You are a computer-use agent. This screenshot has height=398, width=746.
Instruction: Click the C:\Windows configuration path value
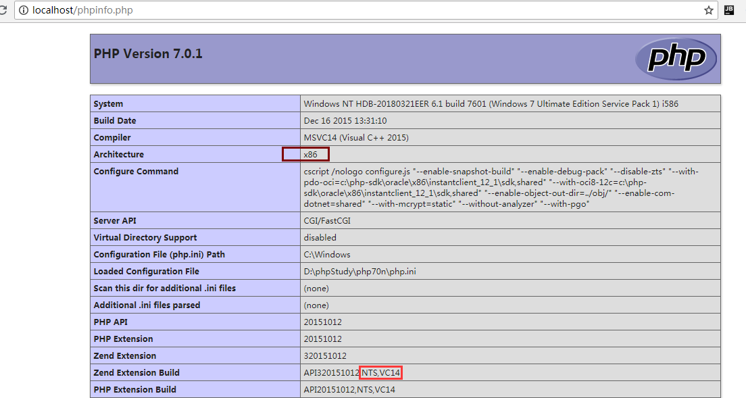[327, 255]
